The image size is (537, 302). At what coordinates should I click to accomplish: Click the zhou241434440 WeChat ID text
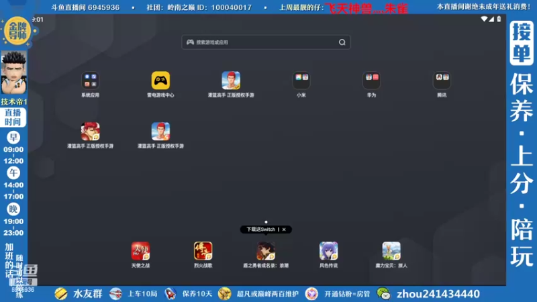(438, 294)
